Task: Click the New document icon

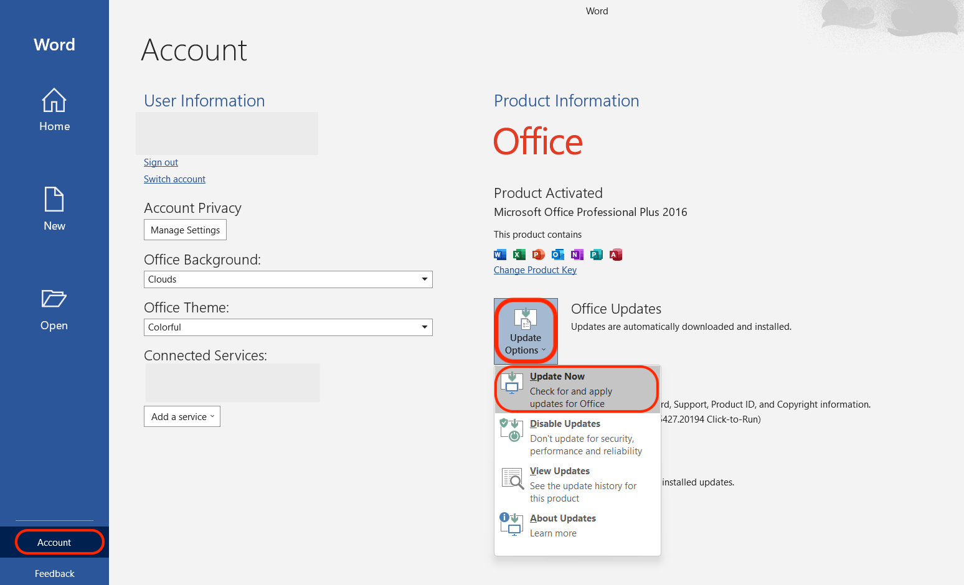Action: point(54,199)
